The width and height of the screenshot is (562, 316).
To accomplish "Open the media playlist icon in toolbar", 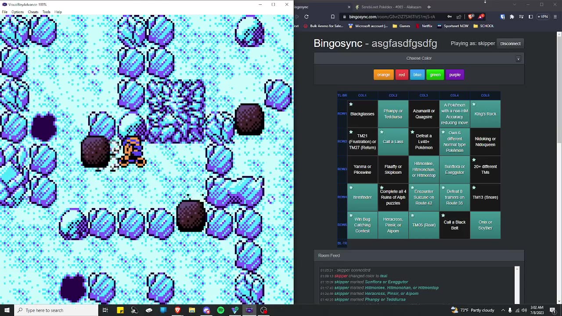I will [521, 17].
